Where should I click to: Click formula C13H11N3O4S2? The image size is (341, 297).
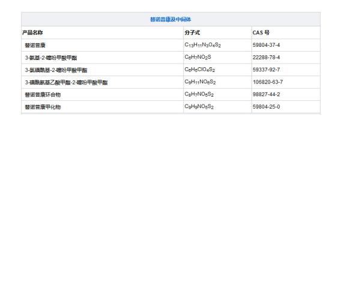pos(203,45)
